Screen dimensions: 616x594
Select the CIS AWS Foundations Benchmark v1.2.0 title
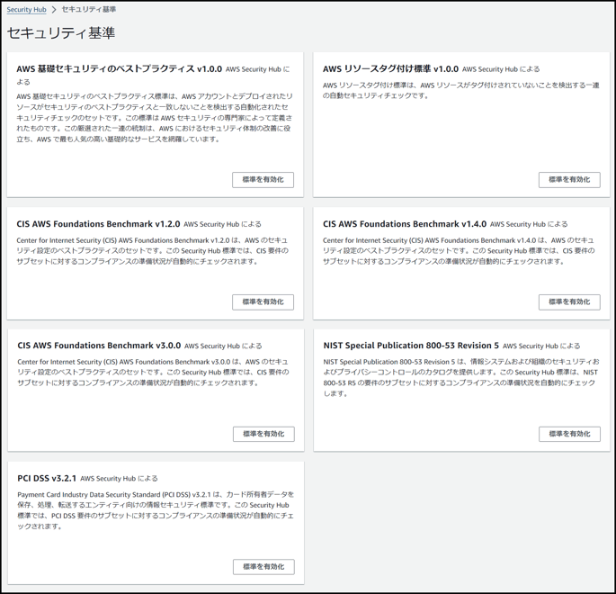[x=98, y=224]
